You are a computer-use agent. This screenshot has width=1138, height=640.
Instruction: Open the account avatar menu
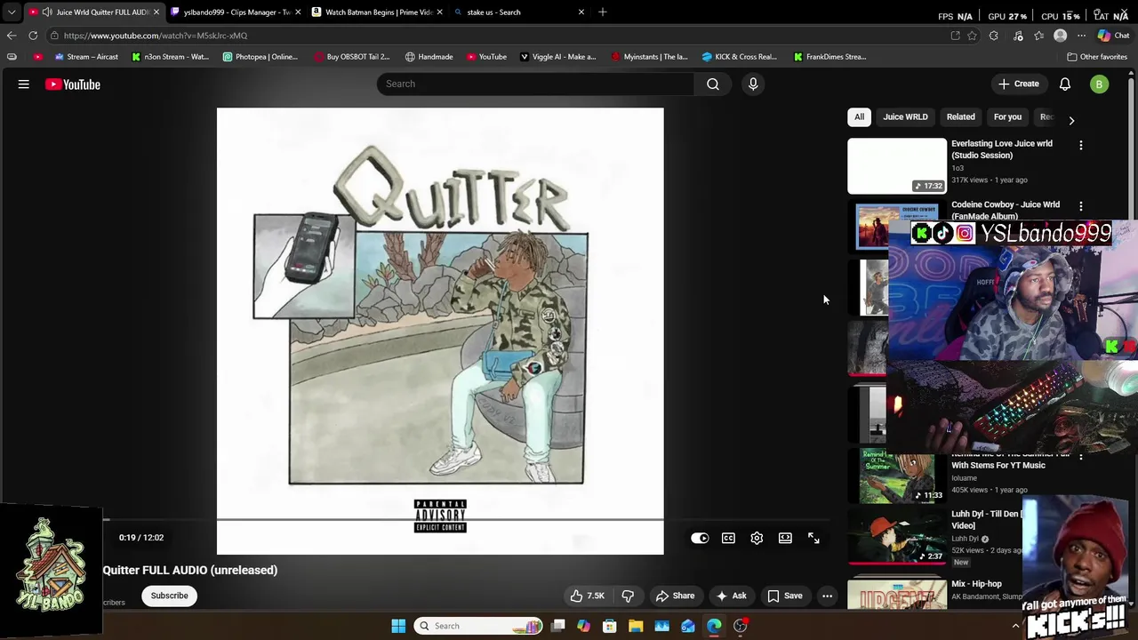(1100, 84)
